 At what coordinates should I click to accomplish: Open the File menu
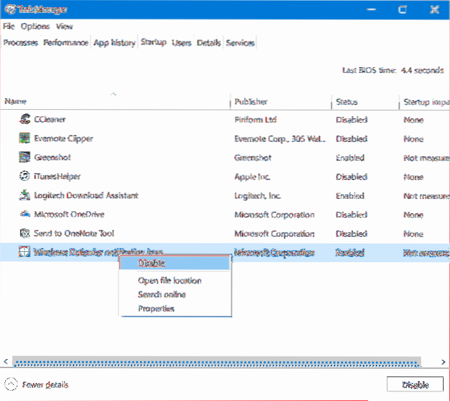point(8,26)
